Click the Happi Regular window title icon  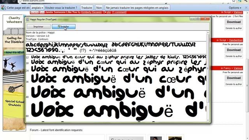(28, 19)
